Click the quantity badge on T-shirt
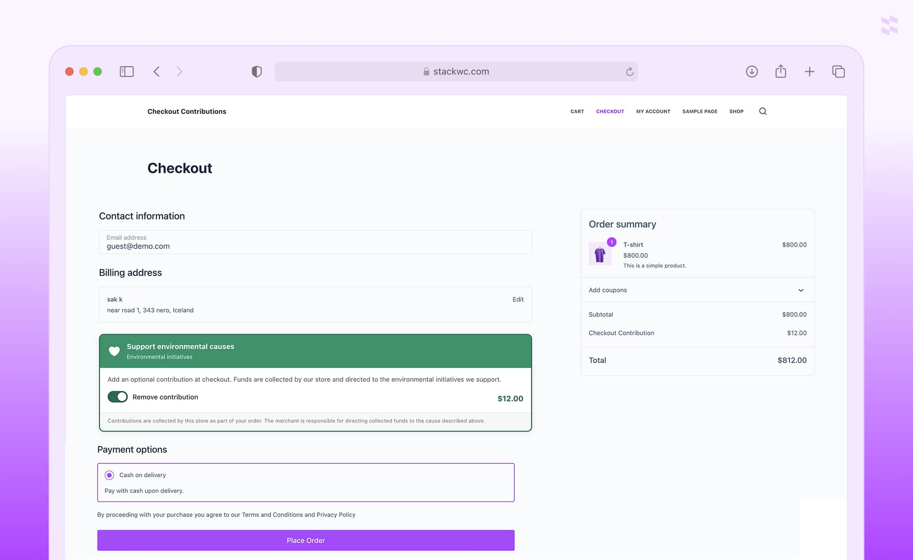This screenshot has width=913, height=560. tap(611, 242)
